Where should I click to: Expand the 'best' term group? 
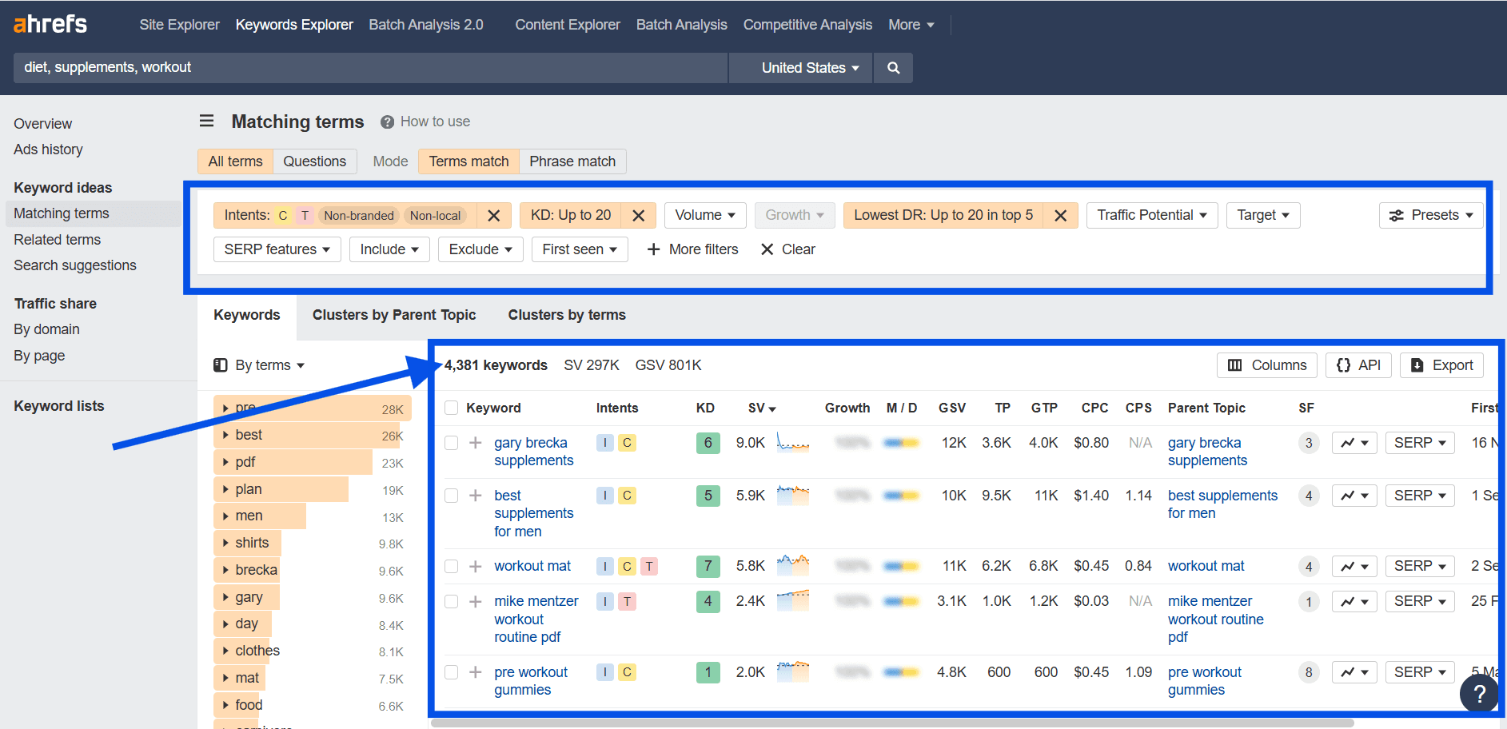click(x=226, y=436)
